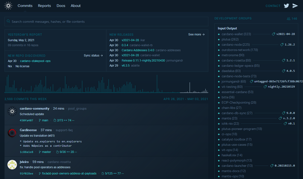The image size is (303, 179).
Task: Click commit hash 1c88a1e8
Action: 27,152
